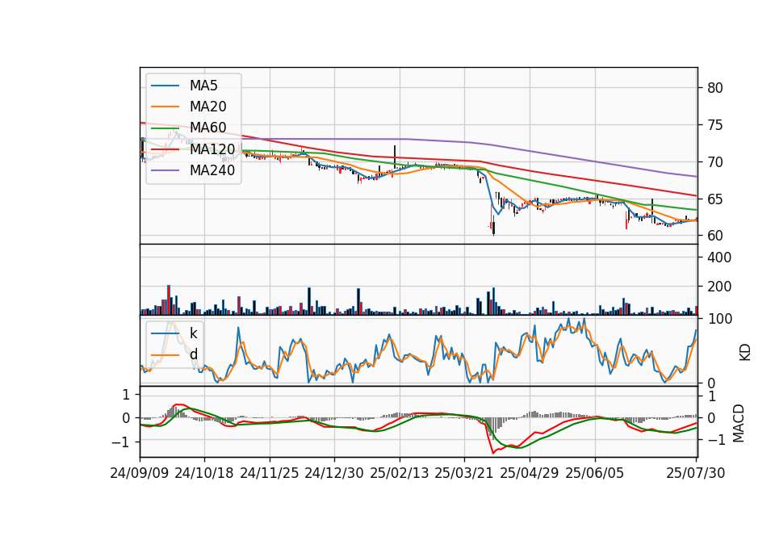Screen dimensions: 775x557
Task: Click the MA5 legend label
Action: point(203,86)
